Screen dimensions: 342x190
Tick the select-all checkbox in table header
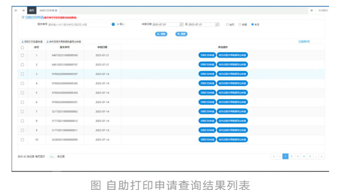pos(23,48)
